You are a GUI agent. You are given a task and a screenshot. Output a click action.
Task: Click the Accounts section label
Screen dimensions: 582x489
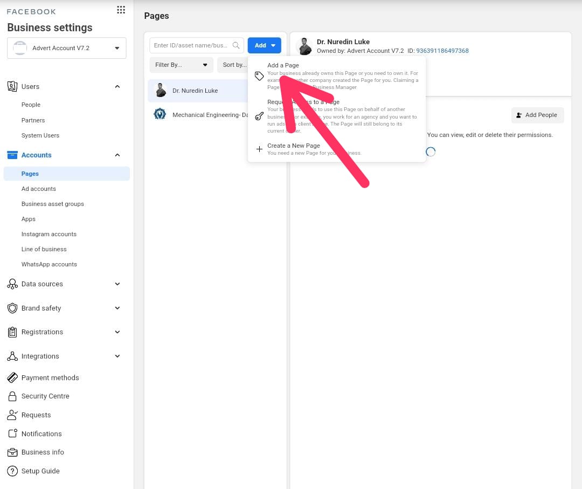point(37,155)
